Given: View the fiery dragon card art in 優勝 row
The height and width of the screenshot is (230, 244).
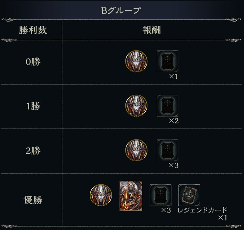Looking at the screenshot, I should point(131,196).
